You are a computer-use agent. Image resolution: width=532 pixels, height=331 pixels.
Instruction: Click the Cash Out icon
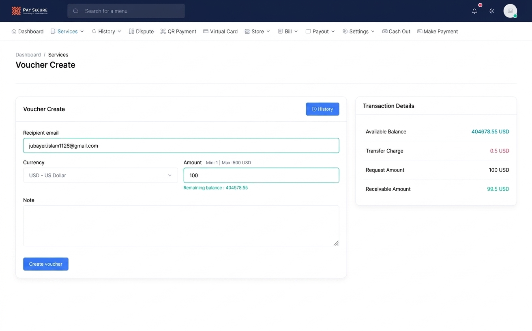pos(385,31)
